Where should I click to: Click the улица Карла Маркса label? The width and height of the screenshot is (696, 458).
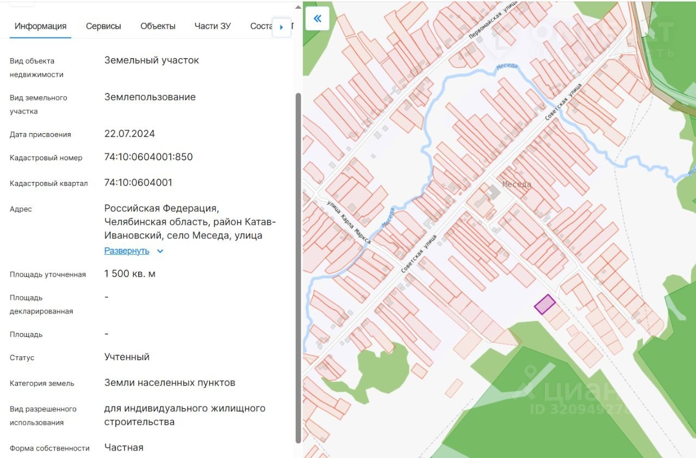349,222
